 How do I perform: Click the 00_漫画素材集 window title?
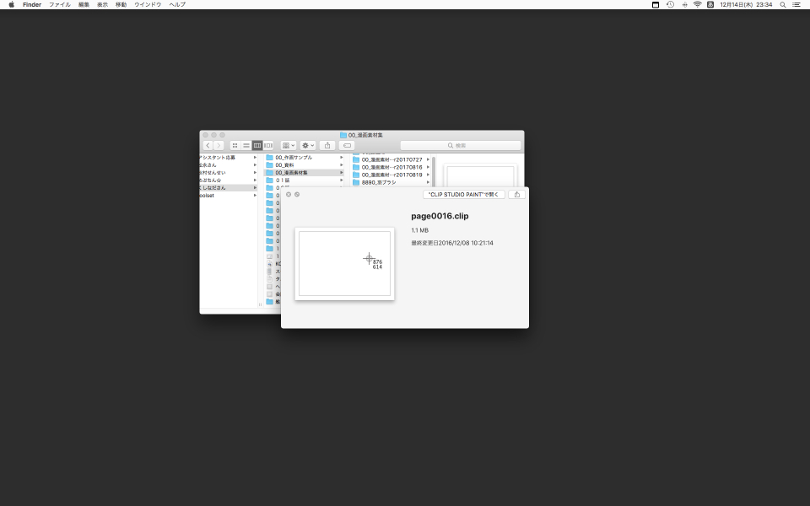(x=365, y=135)
